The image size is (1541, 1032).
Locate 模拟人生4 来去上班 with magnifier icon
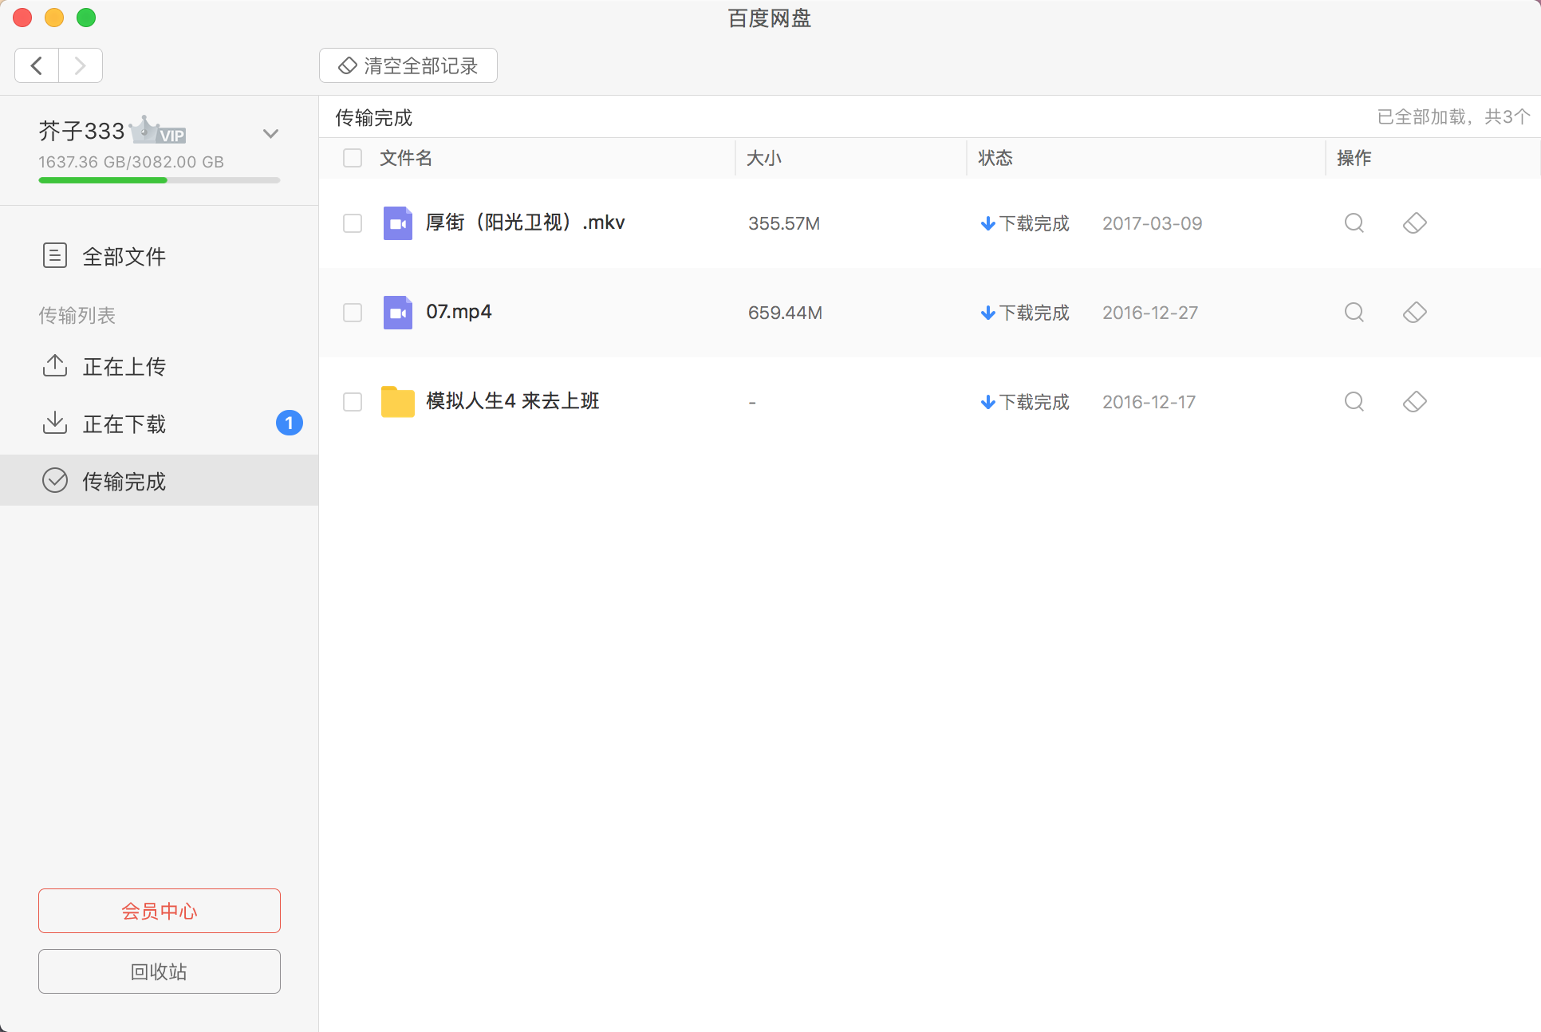tap(1354, 402)
